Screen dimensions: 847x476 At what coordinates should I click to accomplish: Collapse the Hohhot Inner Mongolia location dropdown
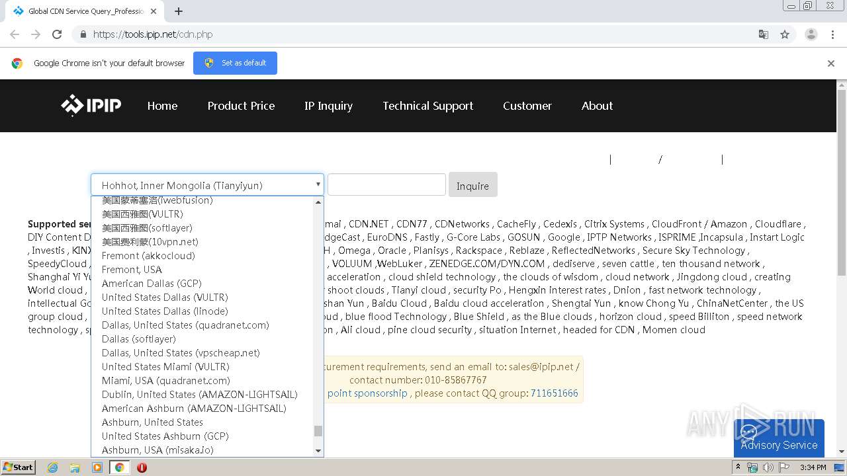pos(207,185)
